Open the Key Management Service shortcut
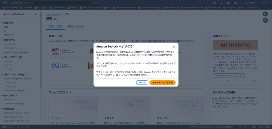The image size is (272, 129). tap(192, 8)
